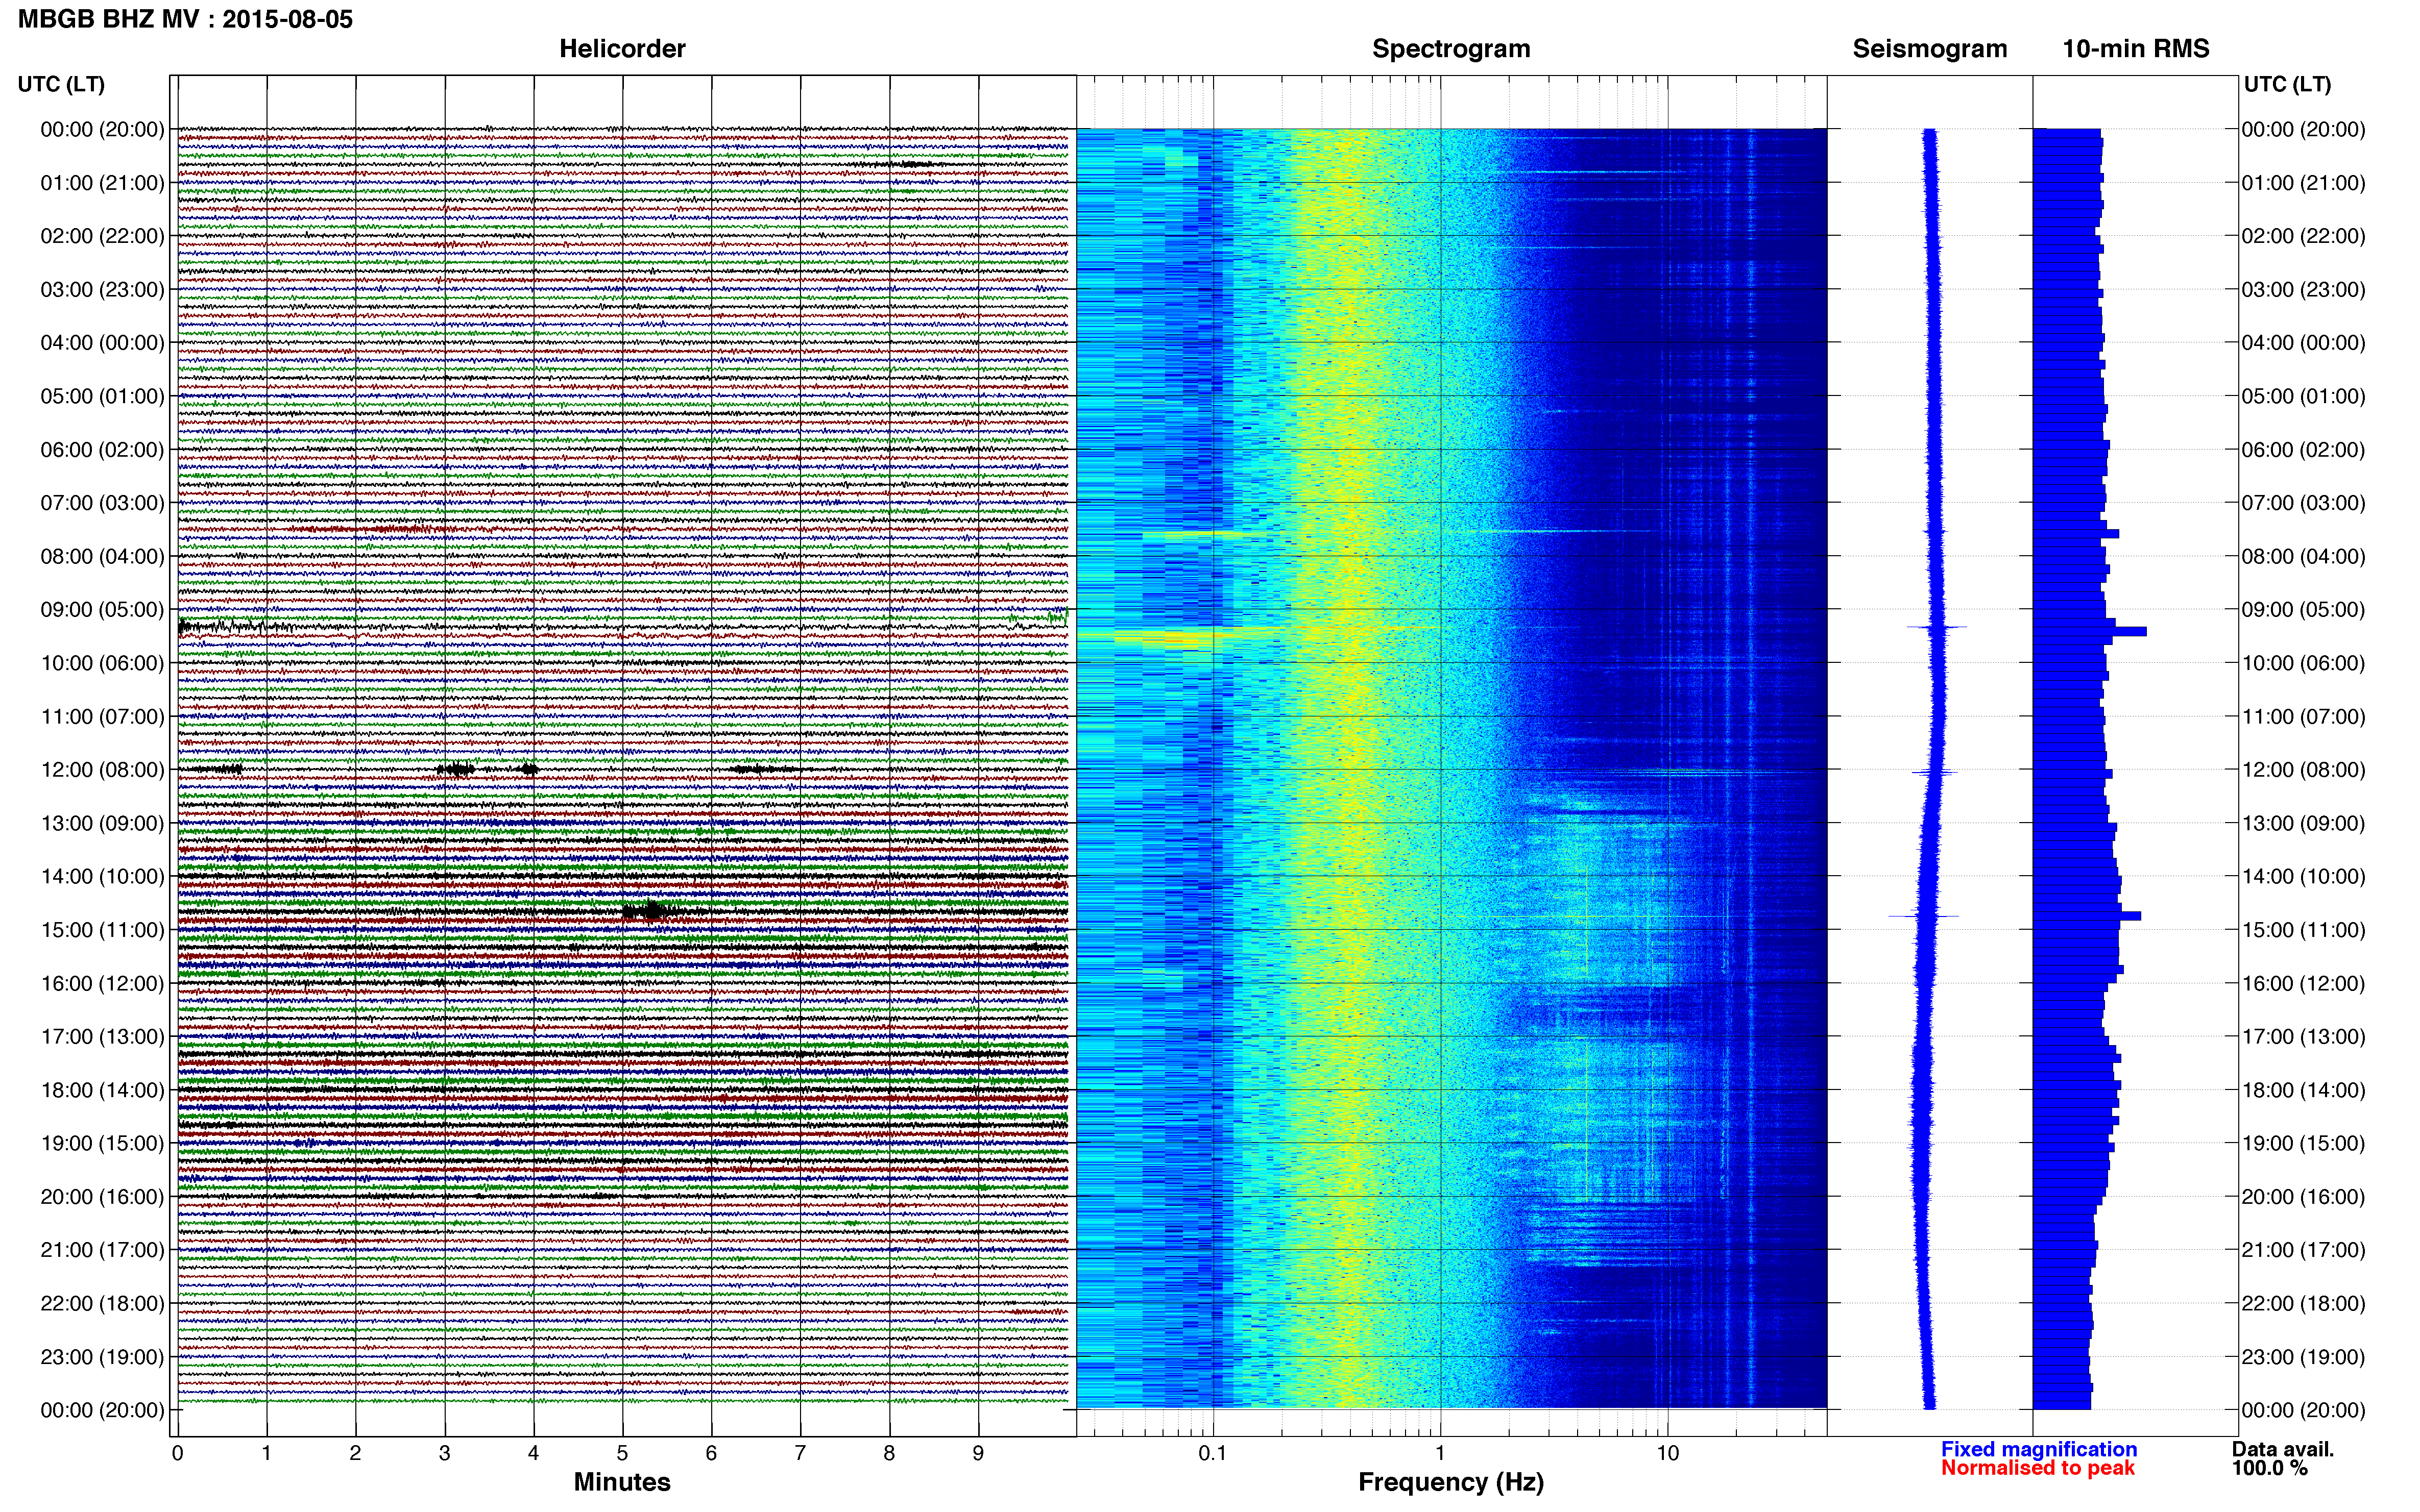
Task: Click right time label '10:00 (06:00)'
Action: (2304, 663)
